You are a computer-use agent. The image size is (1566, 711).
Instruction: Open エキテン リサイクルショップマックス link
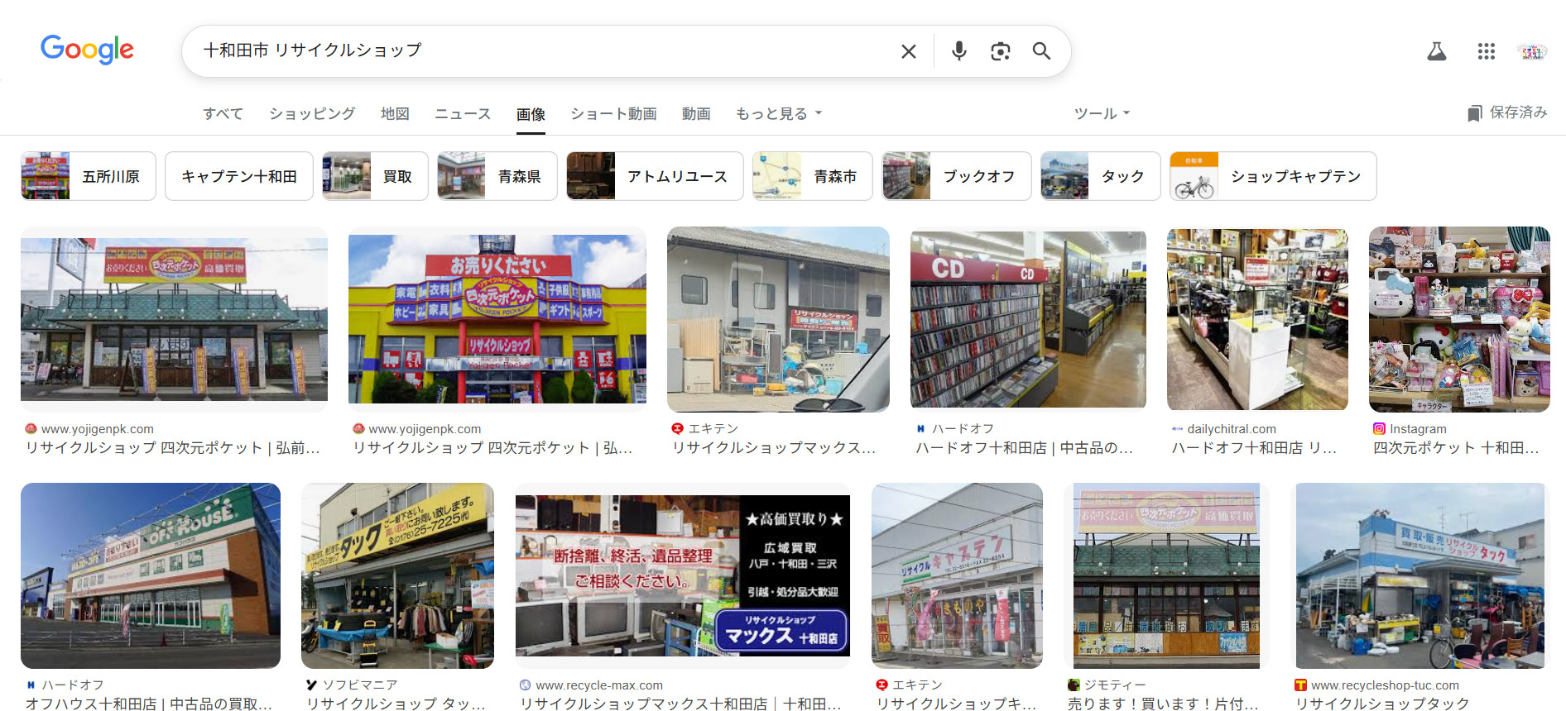pos(774,447)
